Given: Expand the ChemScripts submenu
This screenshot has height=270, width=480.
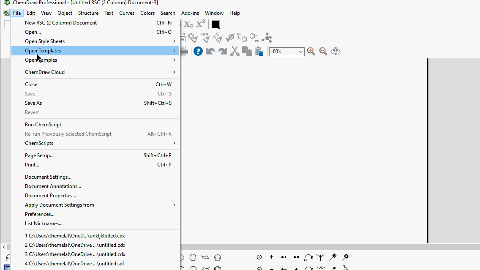Looking at the screenshot, I should click(x=95, y=143).
